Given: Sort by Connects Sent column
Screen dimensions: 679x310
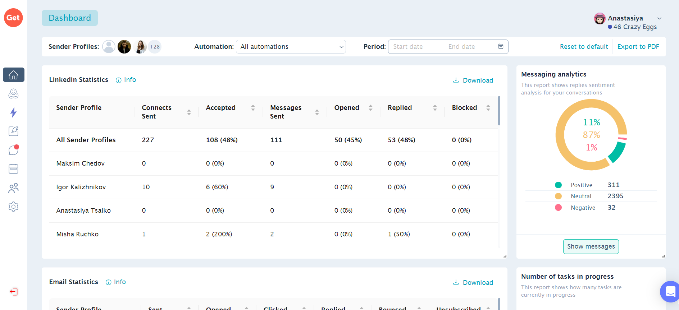Looking at the screenshot, I should 189,112.
